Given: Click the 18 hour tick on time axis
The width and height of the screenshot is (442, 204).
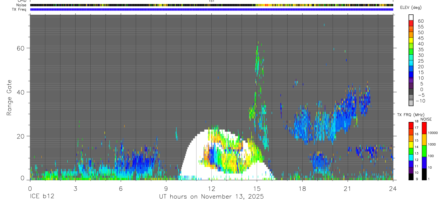Looking at the screenshot, I should coord(302,188).
